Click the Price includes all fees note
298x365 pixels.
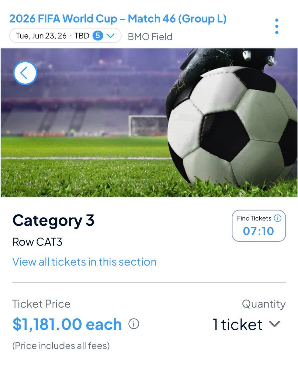tap(61, 346)
